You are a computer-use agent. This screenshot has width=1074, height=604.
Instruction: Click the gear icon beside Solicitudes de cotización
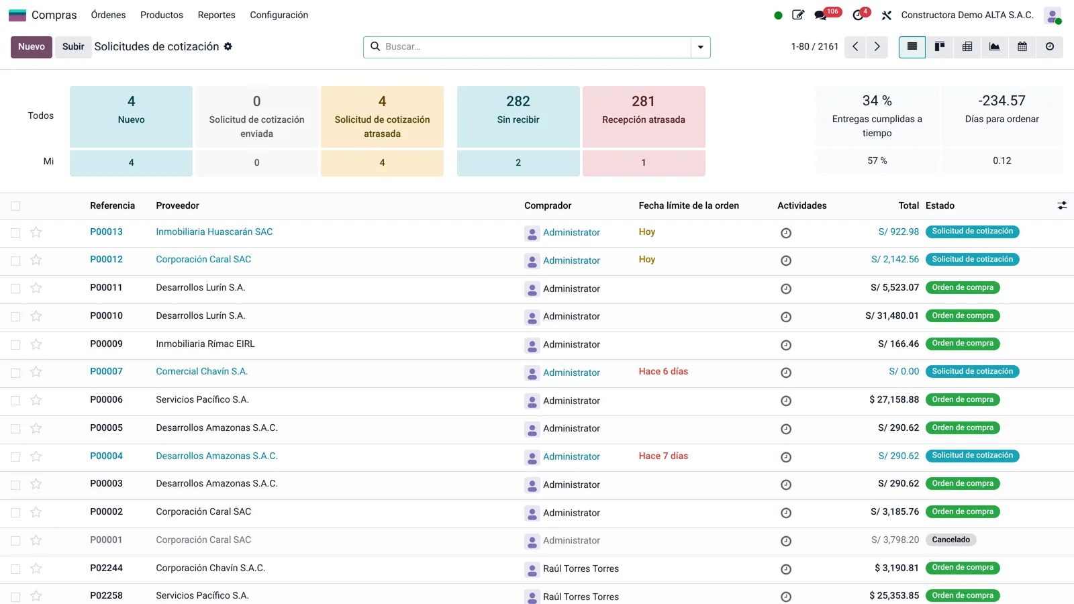coord(228,46)
